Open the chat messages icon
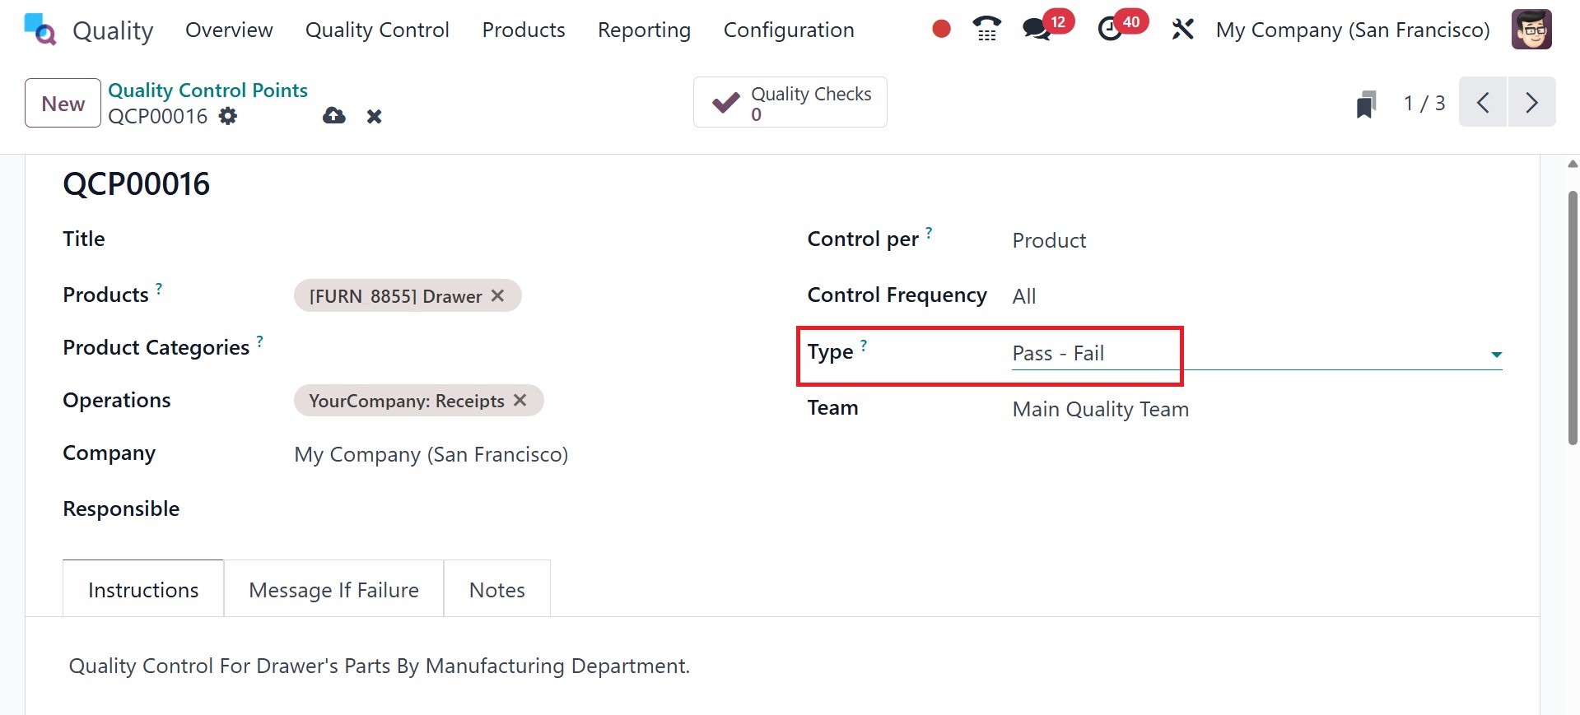1580x715 pixels. (1036, 30)
